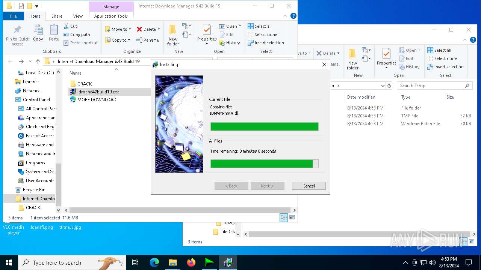Screen dimensions: 481x270
Task: Click New folder in front Explorer window
Action: point(173,35)
